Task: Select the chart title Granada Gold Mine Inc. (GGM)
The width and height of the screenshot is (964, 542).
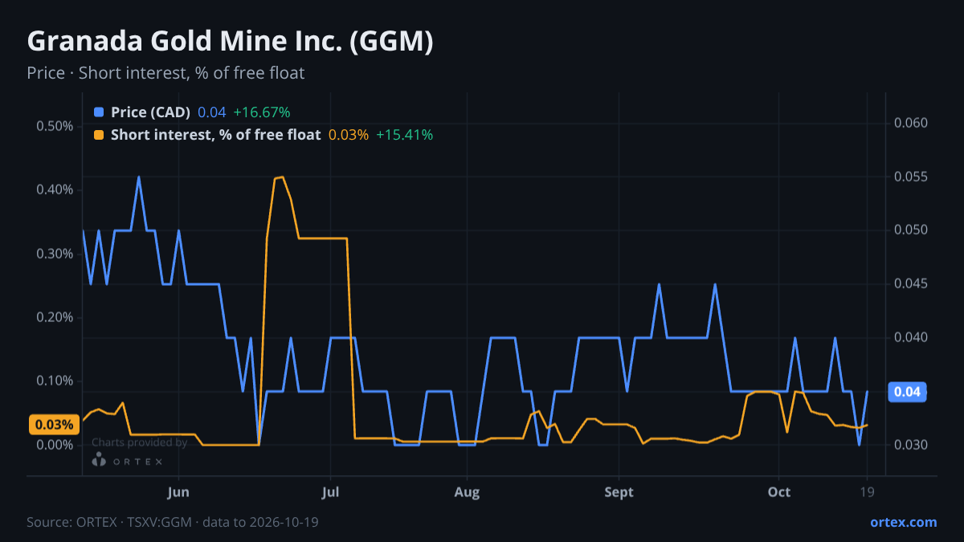Action: 231,41
